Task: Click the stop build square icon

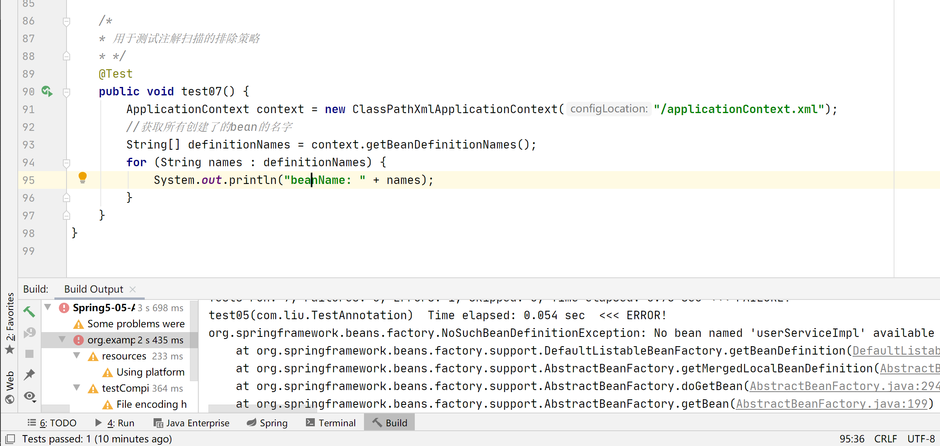Action: (x=29, y=354)
